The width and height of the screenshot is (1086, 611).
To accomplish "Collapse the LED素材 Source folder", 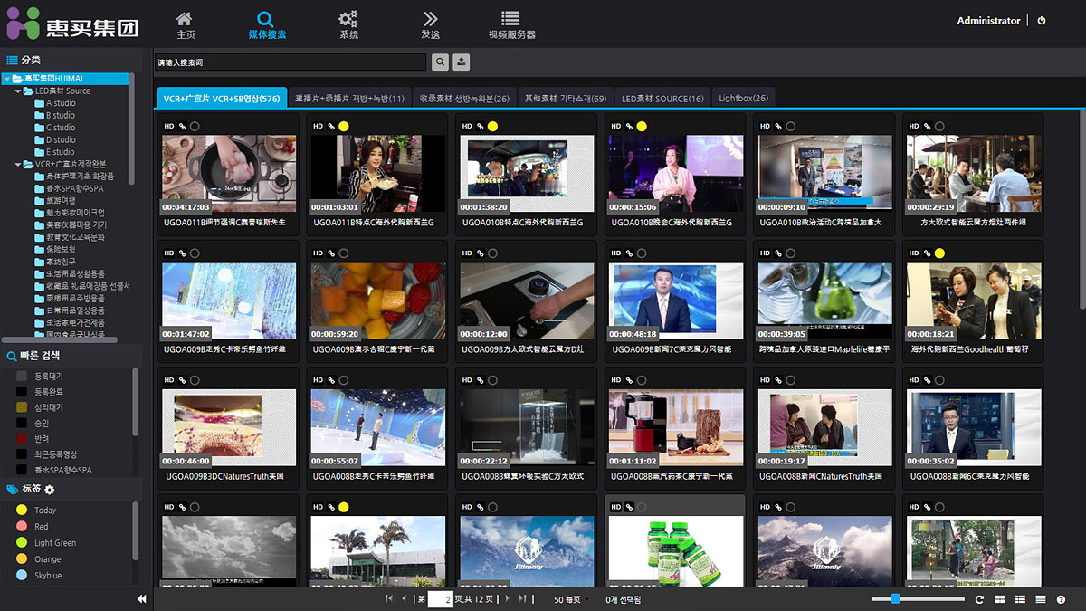I will [x=18, y=91].
